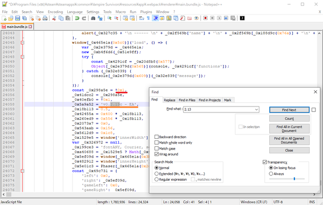The height and width of the screenshot is (205, 323).
Task: Toggle file monitoring eye icon
Action: click(196, 18)
